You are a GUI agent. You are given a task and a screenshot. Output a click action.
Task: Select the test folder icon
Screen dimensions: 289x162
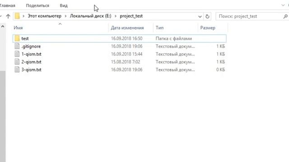point(17,38)
